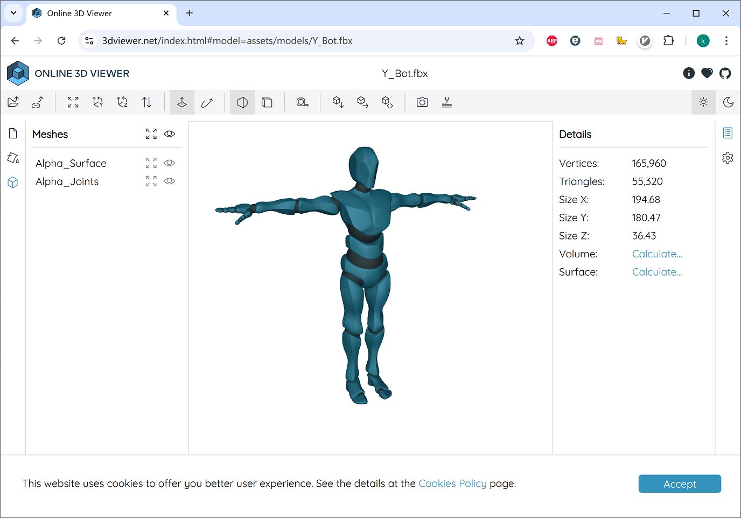Click the heart donate icon
The image size is (741, 518).
(x=707, y=73)
